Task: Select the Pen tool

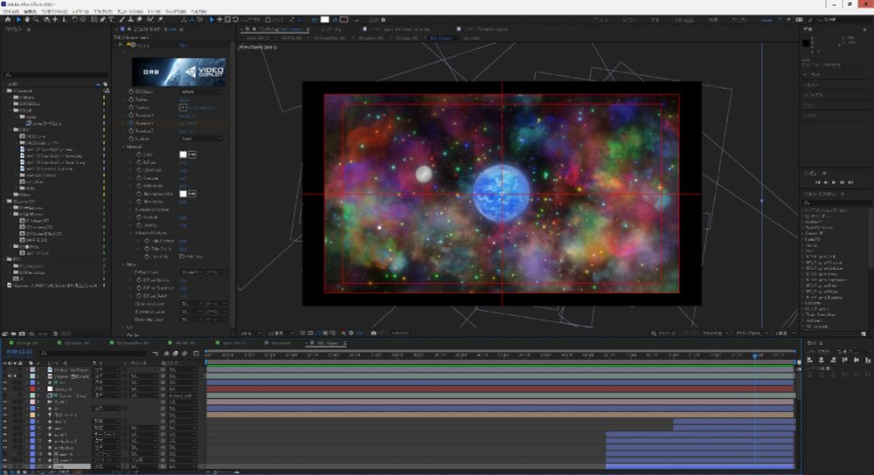Action: click(x=102, y=19)
